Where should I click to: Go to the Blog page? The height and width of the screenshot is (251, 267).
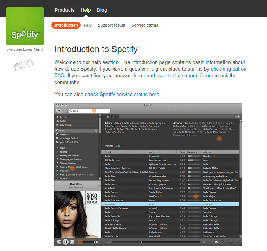[x=102, y=10]
